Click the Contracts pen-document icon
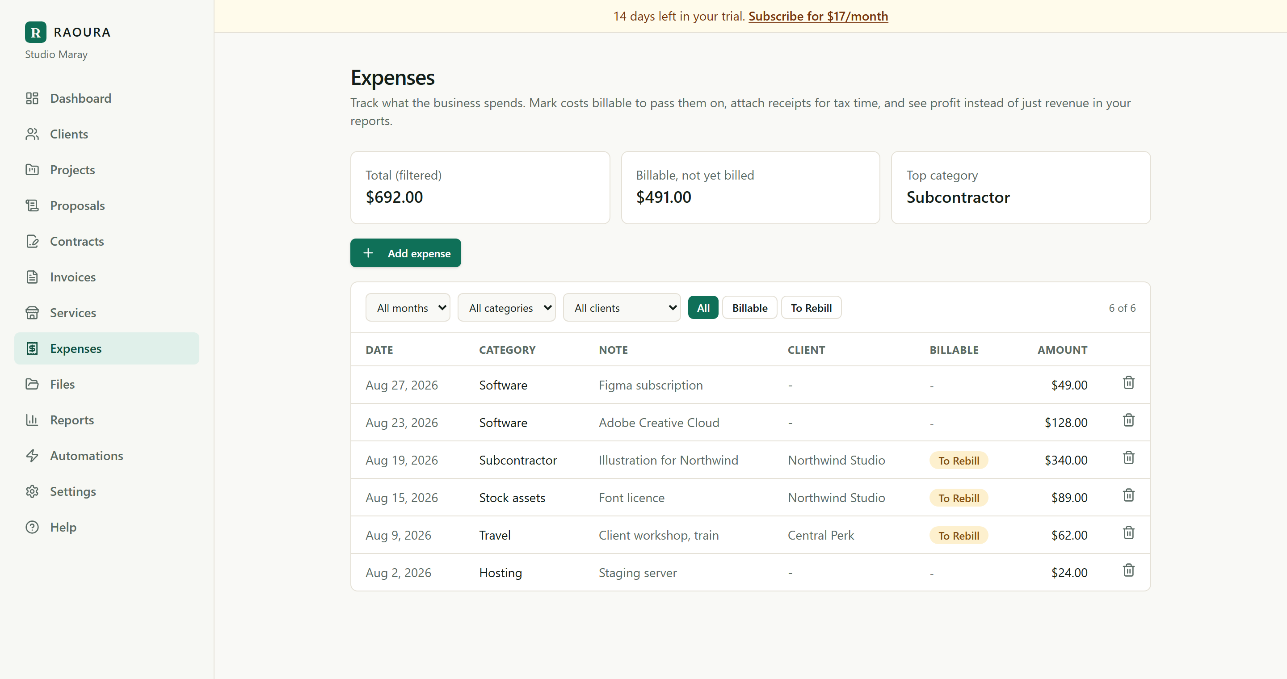 (32, 241)
